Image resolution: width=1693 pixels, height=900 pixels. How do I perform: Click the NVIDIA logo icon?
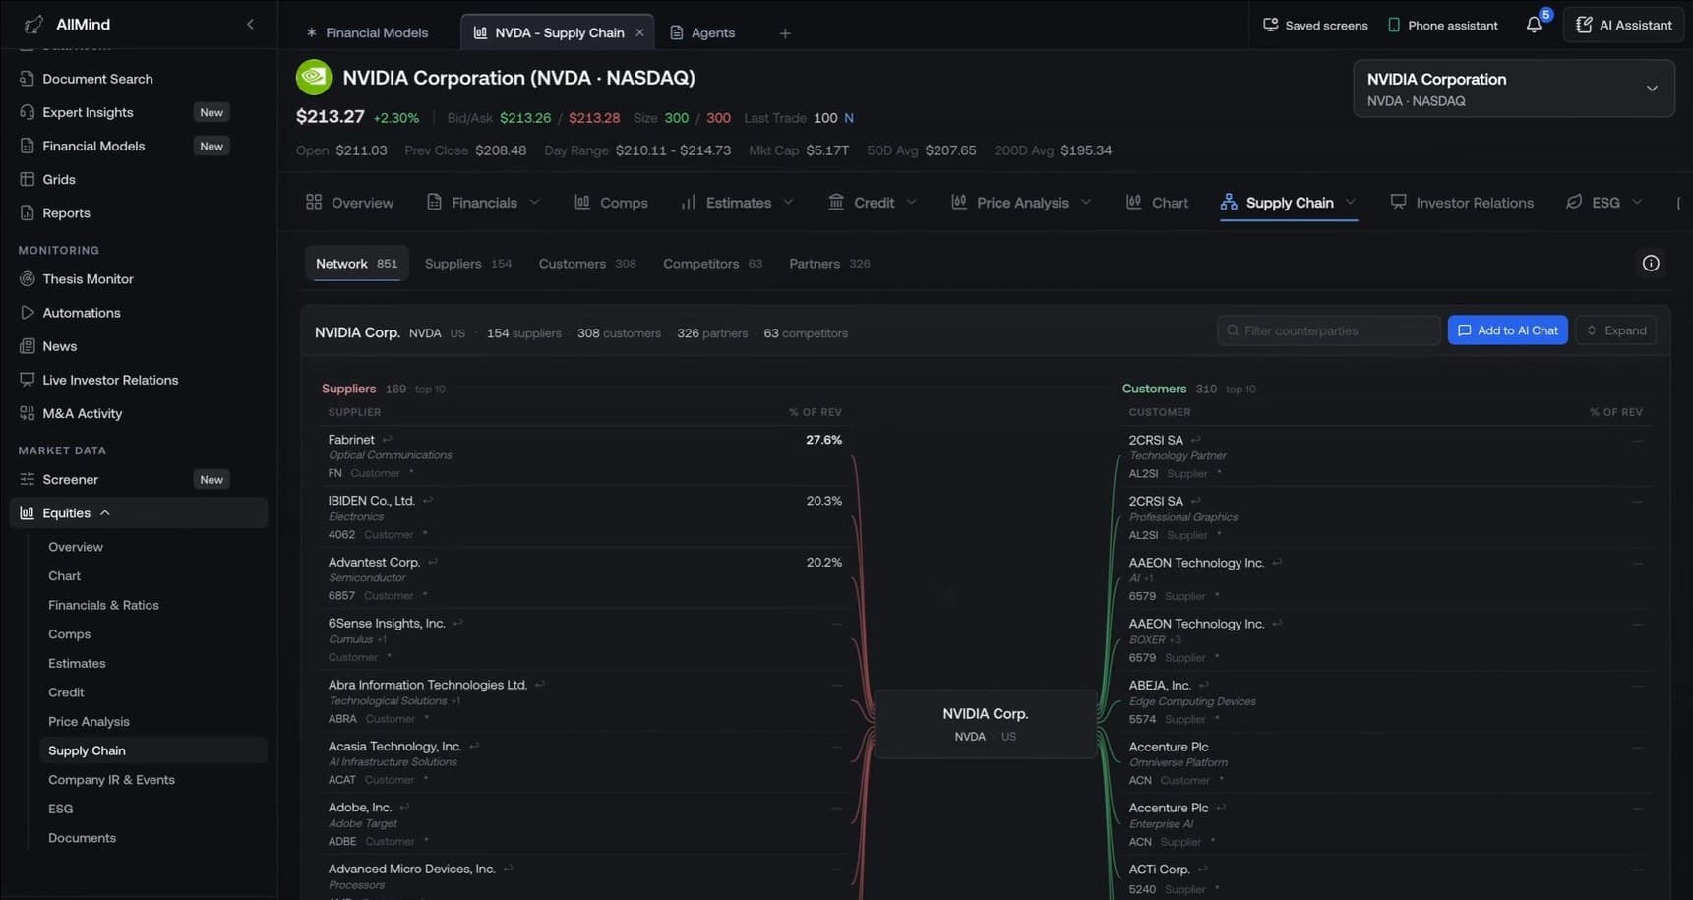(x=314, y=78)
